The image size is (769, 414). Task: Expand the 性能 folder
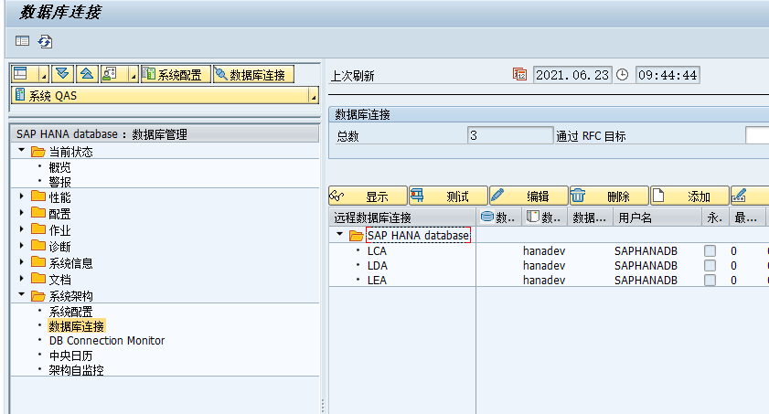tap(22, 196)
